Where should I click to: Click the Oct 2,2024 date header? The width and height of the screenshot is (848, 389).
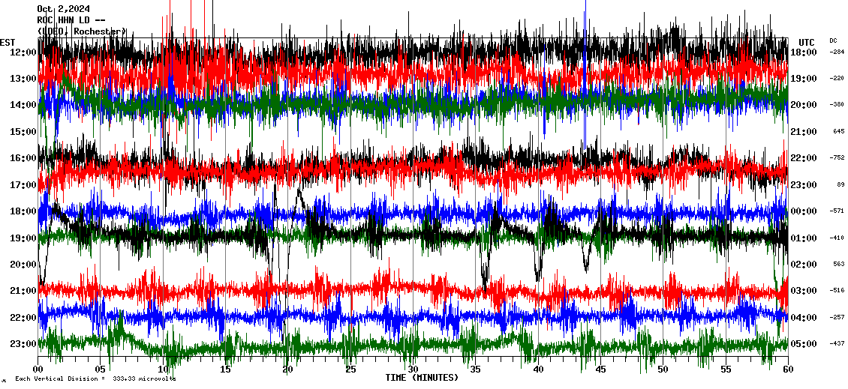[x=64, y=9]
